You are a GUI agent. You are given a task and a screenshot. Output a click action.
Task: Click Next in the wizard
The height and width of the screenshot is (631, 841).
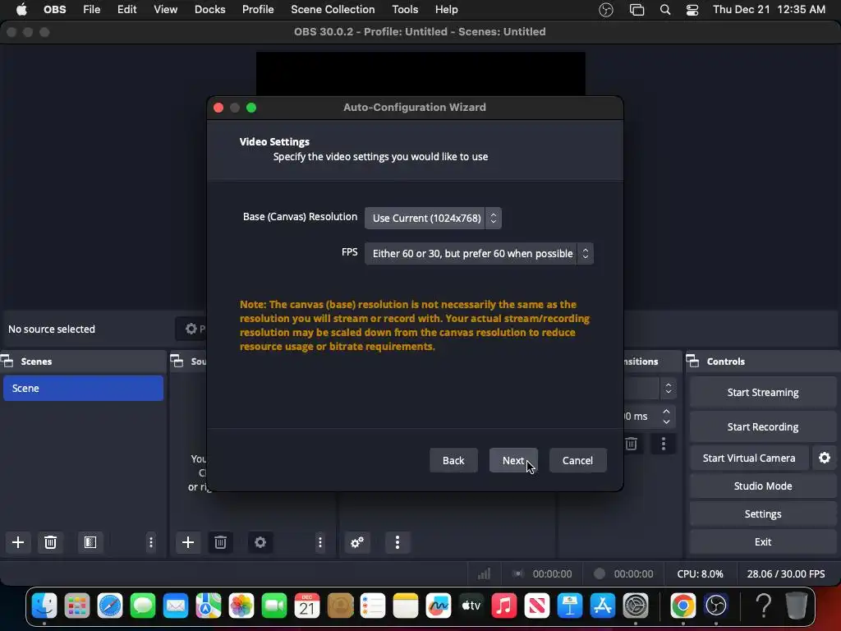[513, 460]
